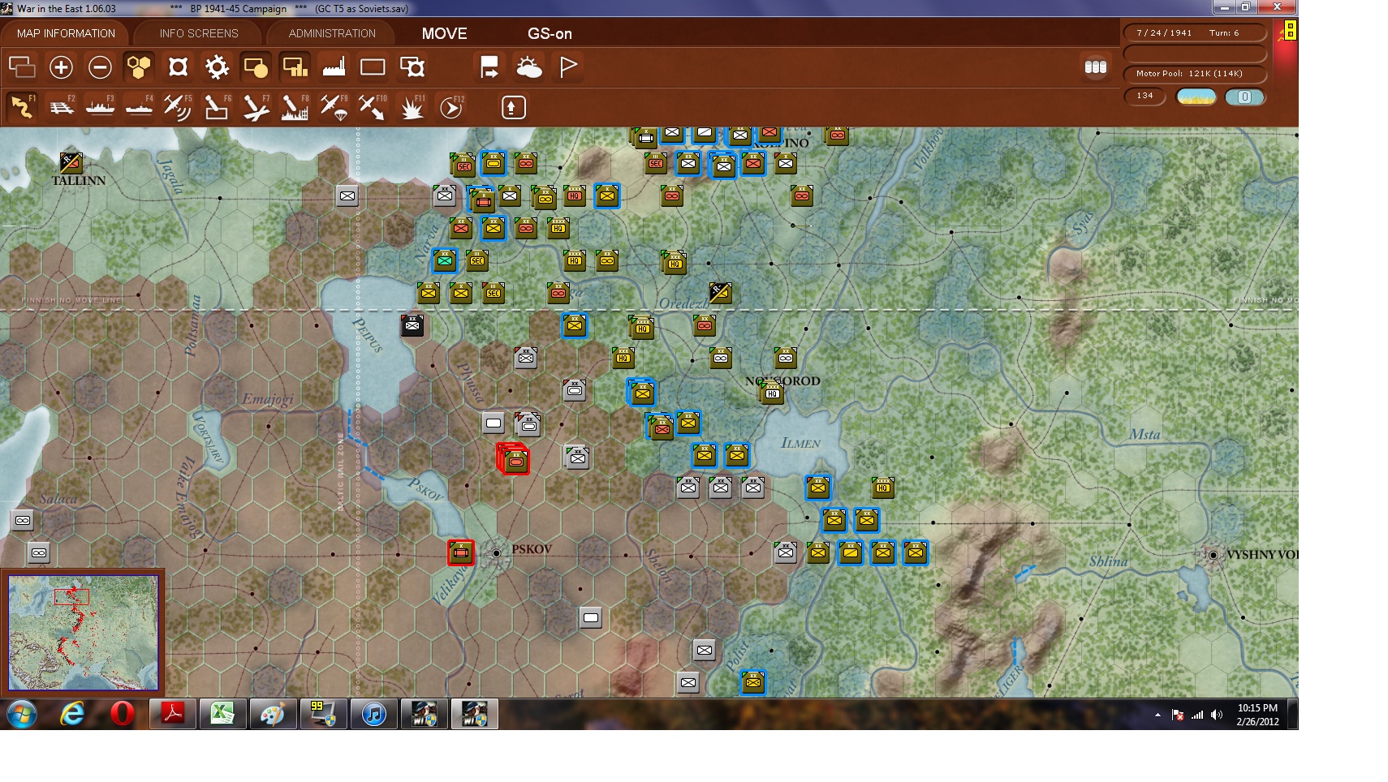Select the HQ counter at Novgorod
The width and height of the screenshot is (1388, 782).
(772, 394)
